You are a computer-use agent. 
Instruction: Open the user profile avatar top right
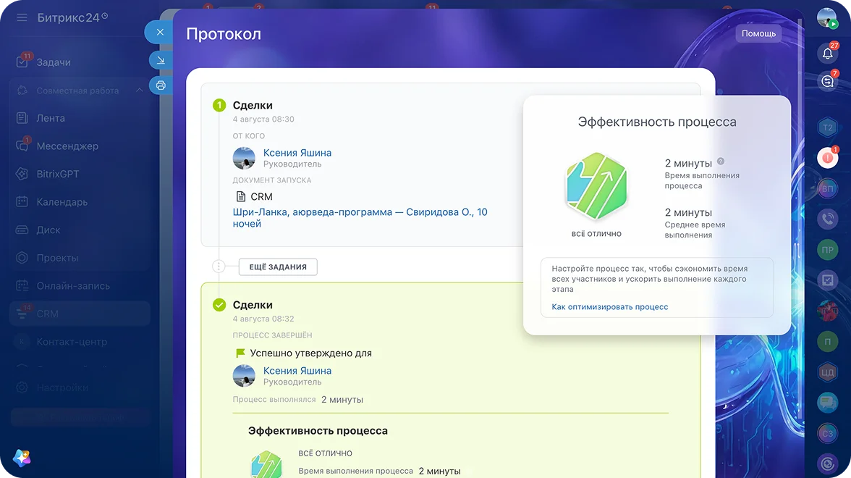click(x=826, y=18)
